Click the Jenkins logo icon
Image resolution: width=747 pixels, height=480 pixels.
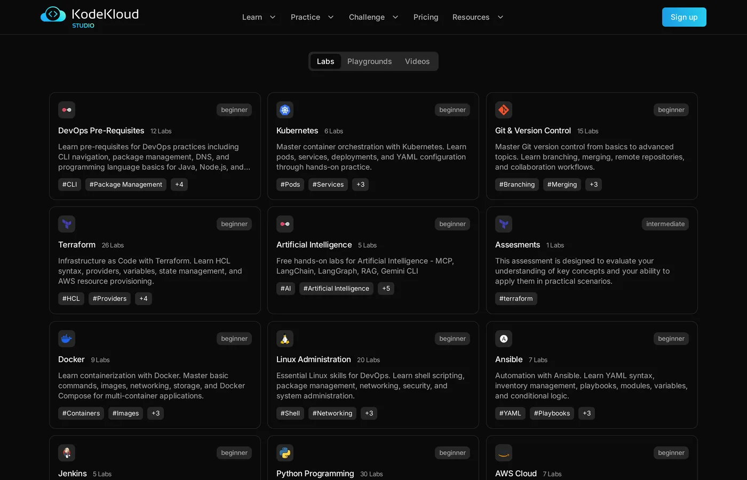click(67, 453)
